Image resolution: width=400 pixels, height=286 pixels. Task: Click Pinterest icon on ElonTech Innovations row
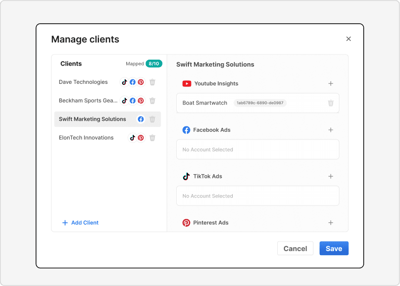tap(141, 137)
